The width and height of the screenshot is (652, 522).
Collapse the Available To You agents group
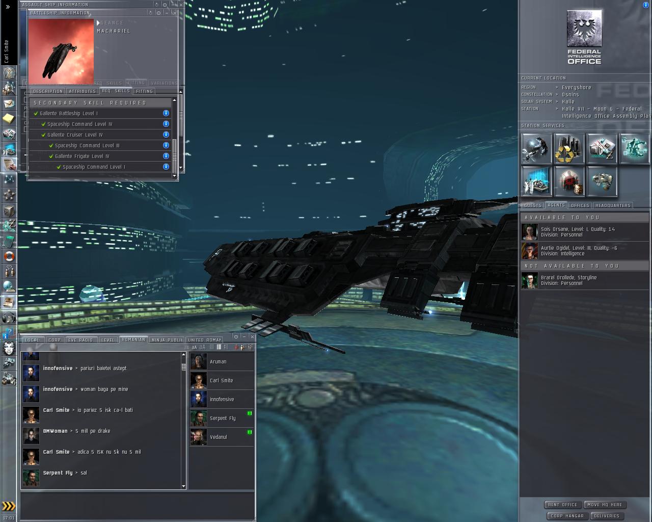click(585, 217)
